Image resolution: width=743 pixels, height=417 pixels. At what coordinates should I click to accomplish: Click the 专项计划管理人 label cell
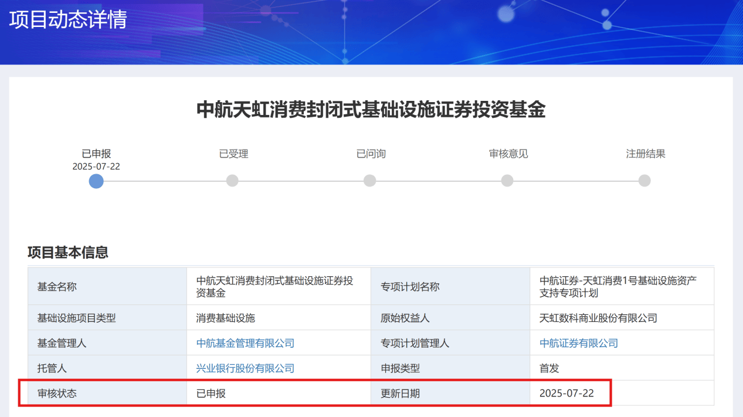[450, 343]
